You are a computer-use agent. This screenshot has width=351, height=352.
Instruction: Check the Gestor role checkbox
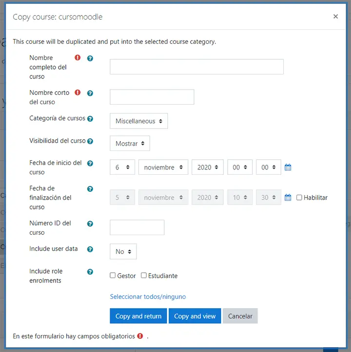(113, 276)
